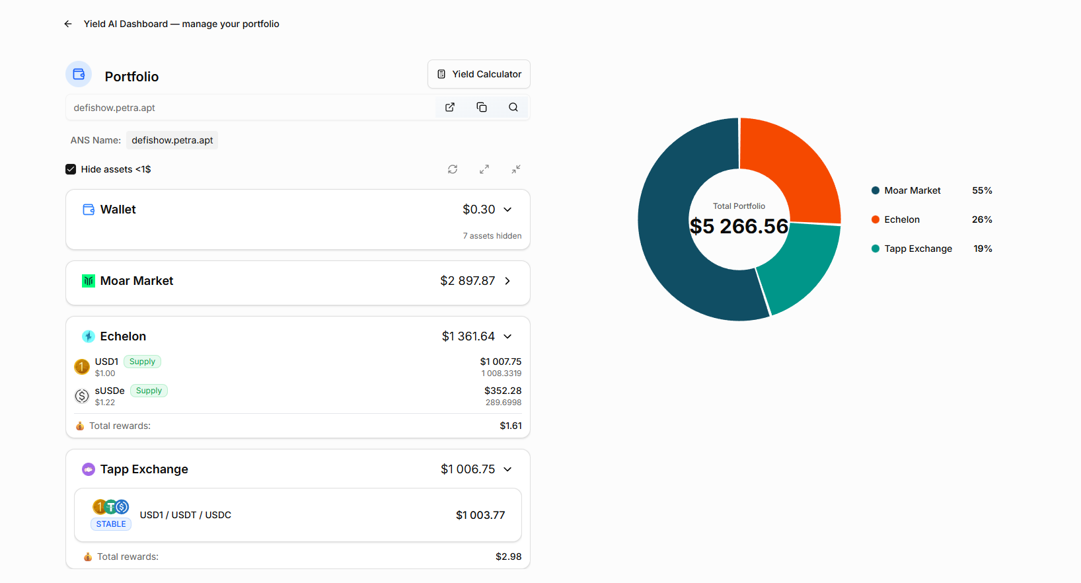Collapse the Tapp Exchange section

point(507,469)
